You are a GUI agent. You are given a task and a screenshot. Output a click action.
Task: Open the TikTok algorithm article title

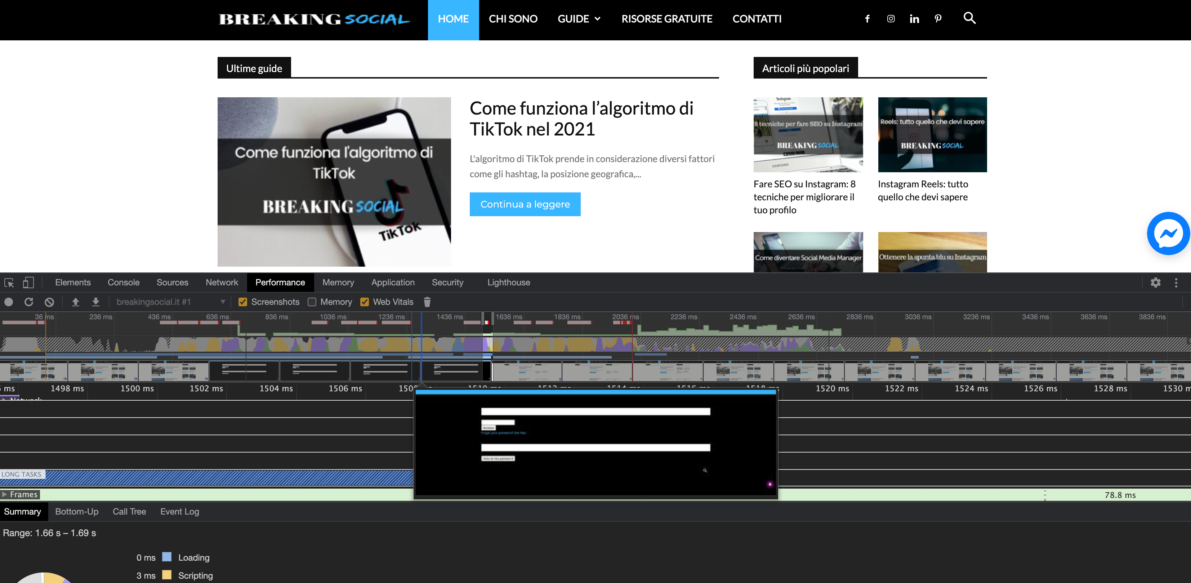581,119
